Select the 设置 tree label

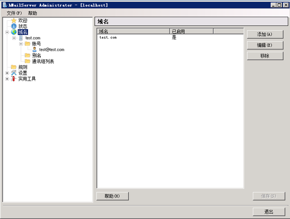[23, 73]
